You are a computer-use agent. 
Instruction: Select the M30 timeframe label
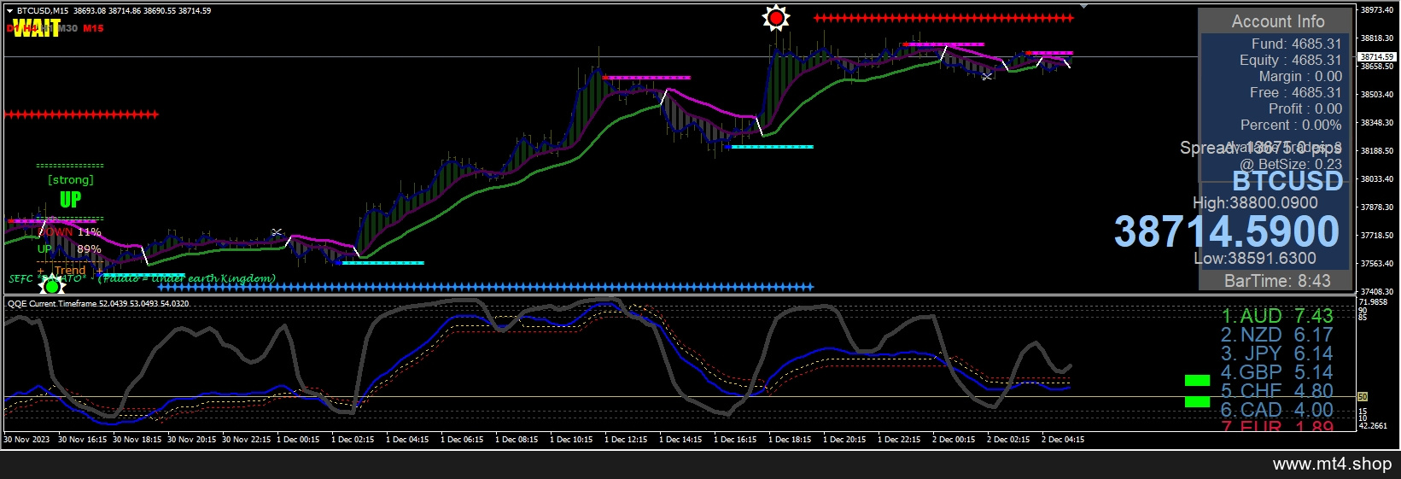pyautogui.click(x=67, y=28)
